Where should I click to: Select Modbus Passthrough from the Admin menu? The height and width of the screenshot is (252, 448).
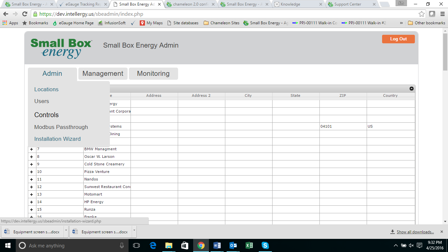[x=61, y=127]
